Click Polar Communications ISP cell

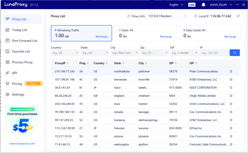[x=204, y=71]
